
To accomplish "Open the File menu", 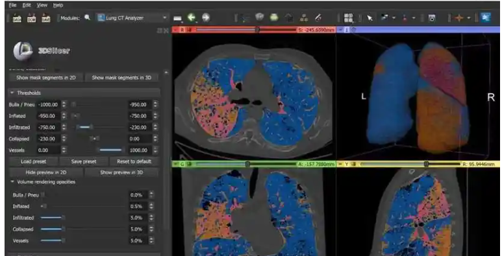I will 12,5.
